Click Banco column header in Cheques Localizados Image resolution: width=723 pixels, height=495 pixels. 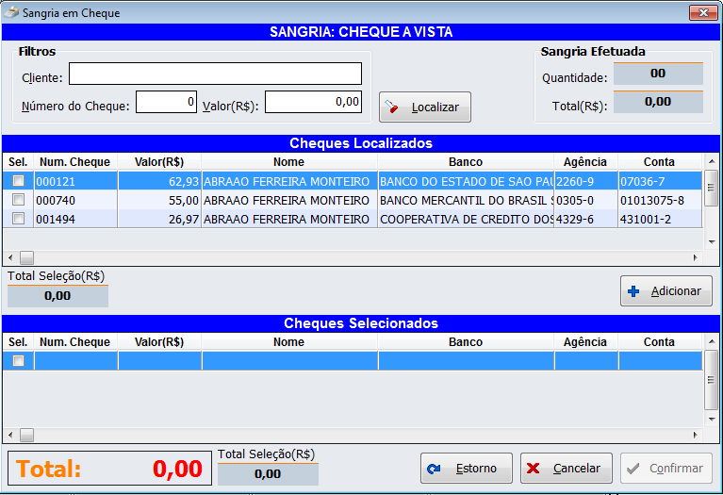click(466, 162)
